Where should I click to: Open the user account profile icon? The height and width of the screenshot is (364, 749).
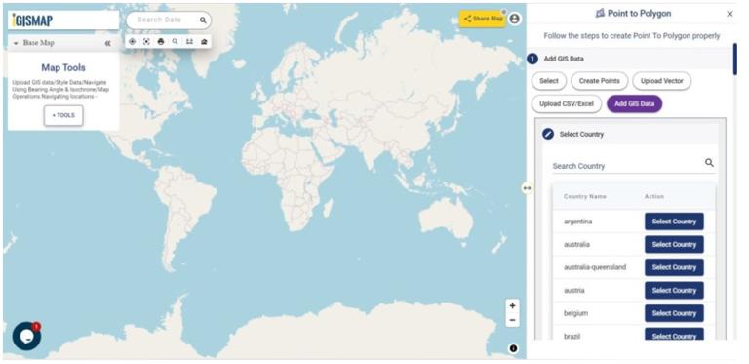click(x=515, y=19)
